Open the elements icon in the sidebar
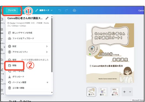Viewport: 145px width, 102px height. point(2,29)
